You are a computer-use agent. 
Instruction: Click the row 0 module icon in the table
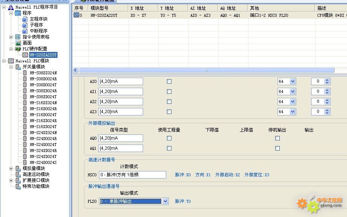point(76,15)
